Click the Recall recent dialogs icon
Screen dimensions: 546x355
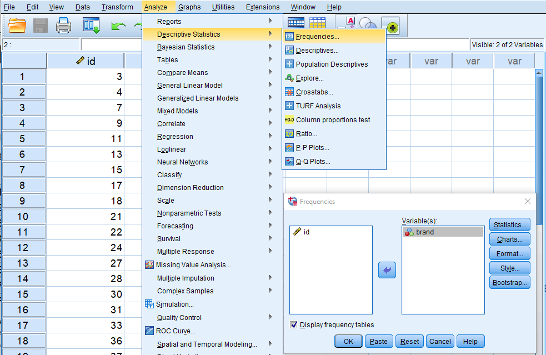pos(91,26)
